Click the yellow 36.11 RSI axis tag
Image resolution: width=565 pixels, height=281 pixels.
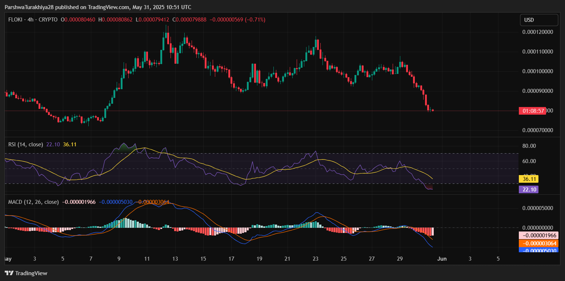click(x=528, y=179)
